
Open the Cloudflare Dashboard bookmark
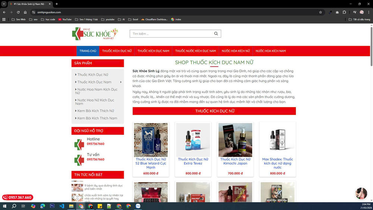[x=154, y=19]
